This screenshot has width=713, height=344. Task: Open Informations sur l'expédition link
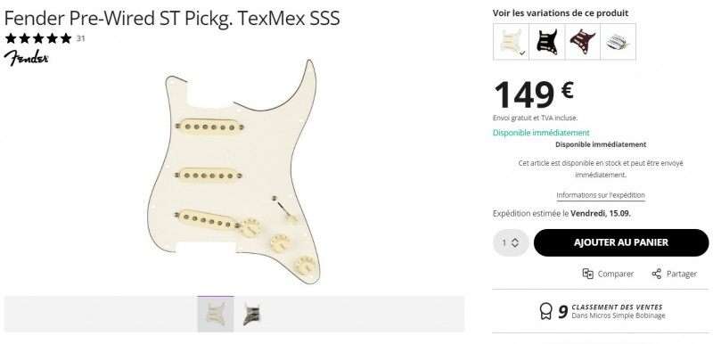click(601, 195)
